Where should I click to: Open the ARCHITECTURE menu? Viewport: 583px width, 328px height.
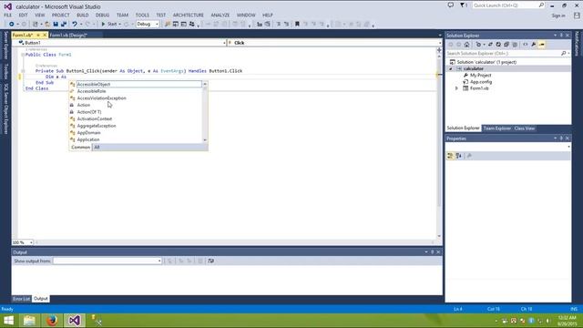189,15
